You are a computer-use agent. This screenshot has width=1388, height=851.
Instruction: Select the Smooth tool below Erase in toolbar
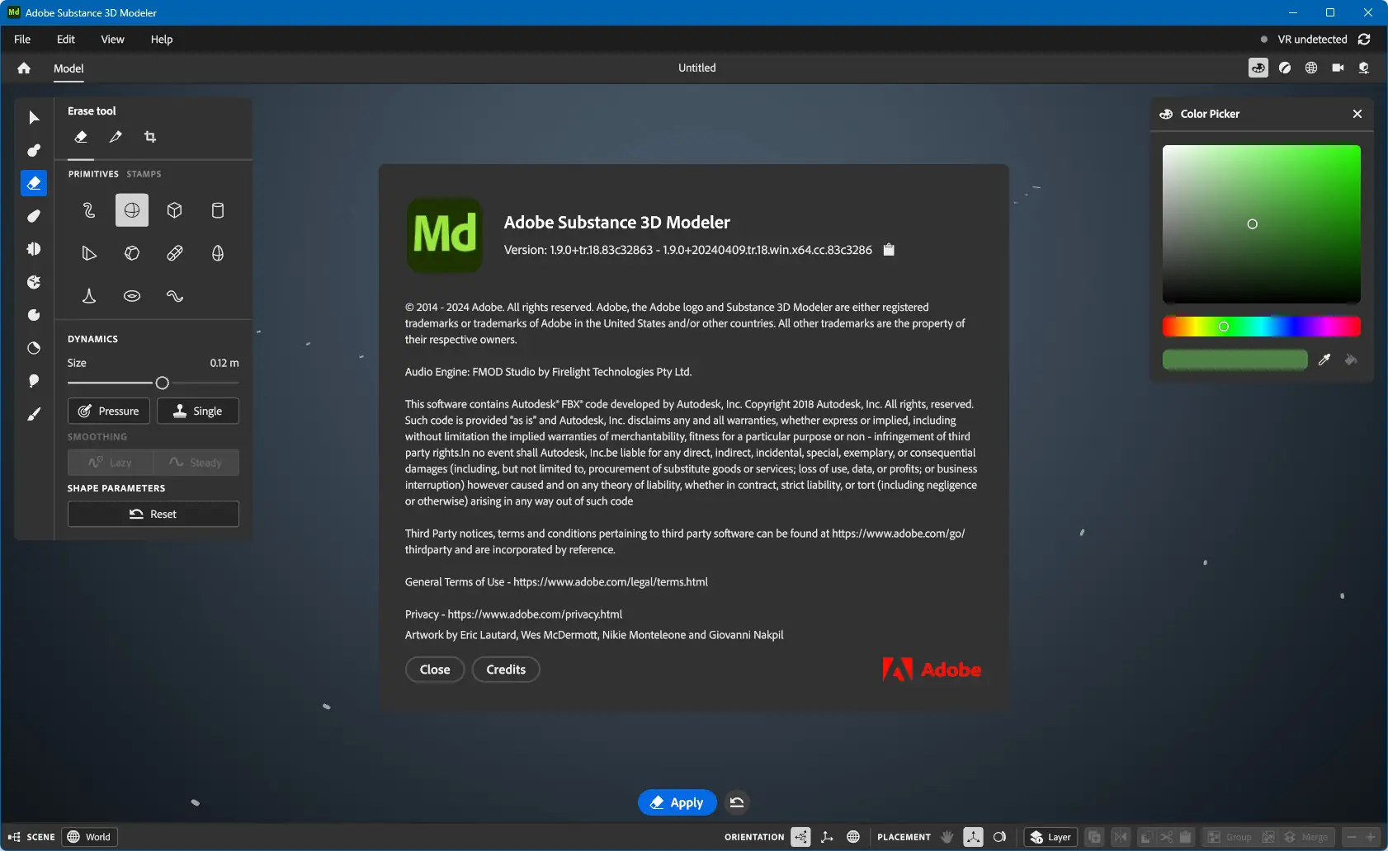click(x=34, y=216)
